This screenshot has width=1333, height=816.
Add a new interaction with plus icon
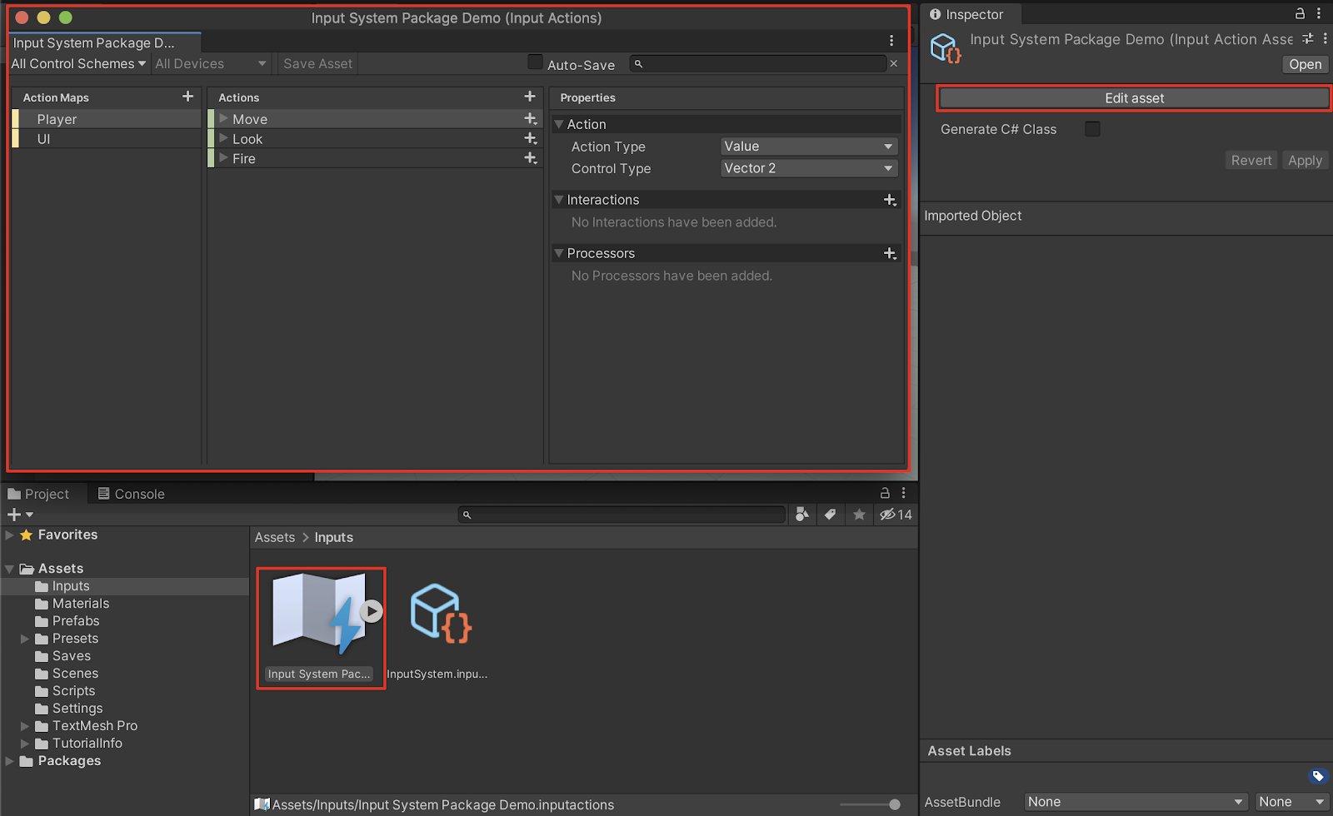coord(890,200)
